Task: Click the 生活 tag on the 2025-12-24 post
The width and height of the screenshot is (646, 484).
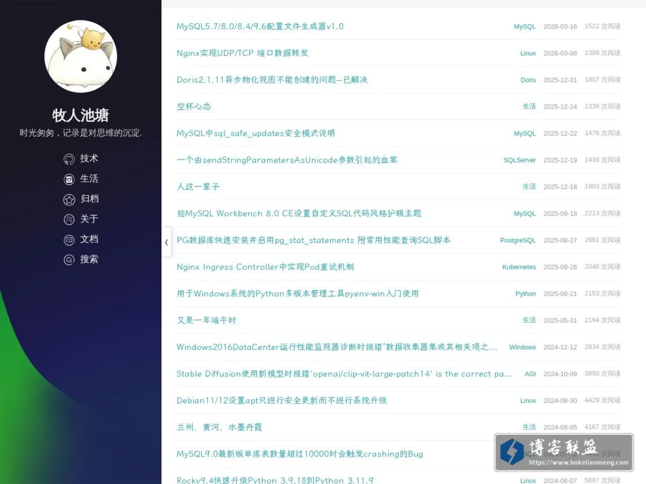Action: pyautogui.click(x=529, y=106)
